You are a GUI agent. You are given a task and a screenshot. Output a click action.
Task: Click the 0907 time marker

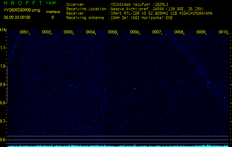[x=156, y=32]
